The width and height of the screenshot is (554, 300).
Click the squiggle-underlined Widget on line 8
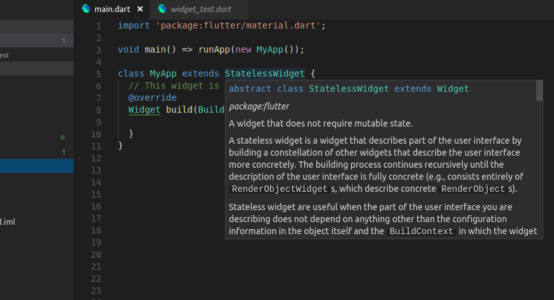(x=145, y=109)
